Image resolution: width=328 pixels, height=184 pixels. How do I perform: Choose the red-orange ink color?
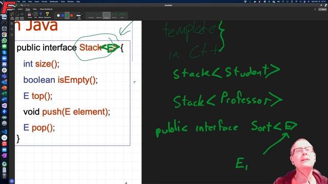72,15
